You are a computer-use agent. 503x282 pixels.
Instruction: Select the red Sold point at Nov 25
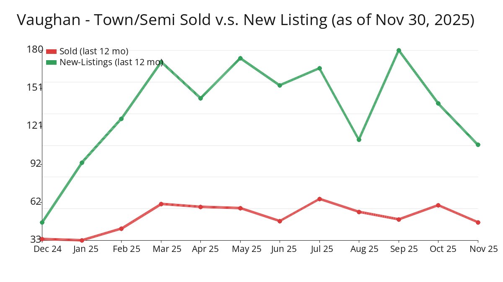(x=478, y=222)
